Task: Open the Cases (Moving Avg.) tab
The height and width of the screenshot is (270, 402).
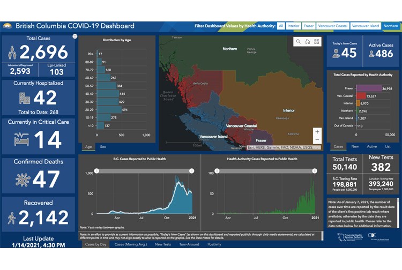Action: tap(131, 244)
